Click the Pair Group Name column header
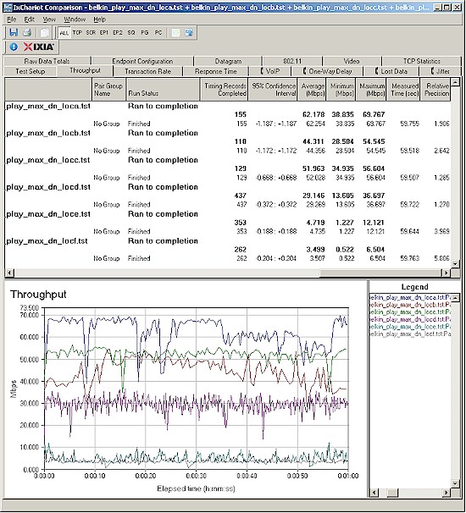The image size is (466, 513). pyautogui.click(x=108, y=90)
